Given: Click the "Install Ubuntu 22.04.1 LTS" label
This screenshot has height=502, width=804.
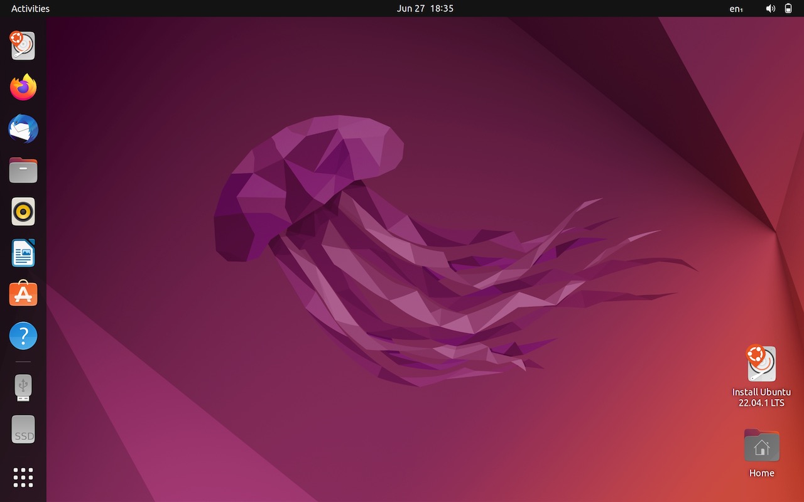Looking at the screenshot, I should (761, 397).
